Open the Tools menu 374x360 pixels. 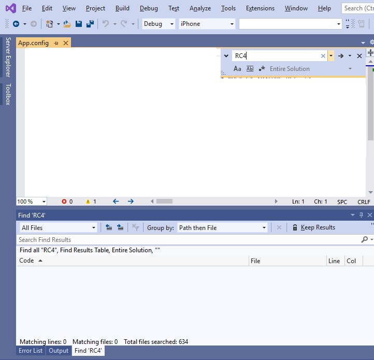(228, 8)
